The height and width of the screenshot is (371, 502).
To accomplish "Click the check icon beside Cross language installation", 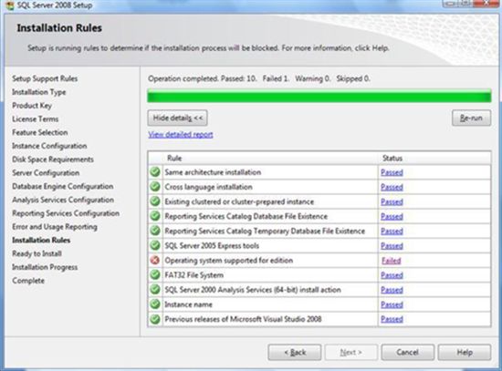I will coord(155,187).
